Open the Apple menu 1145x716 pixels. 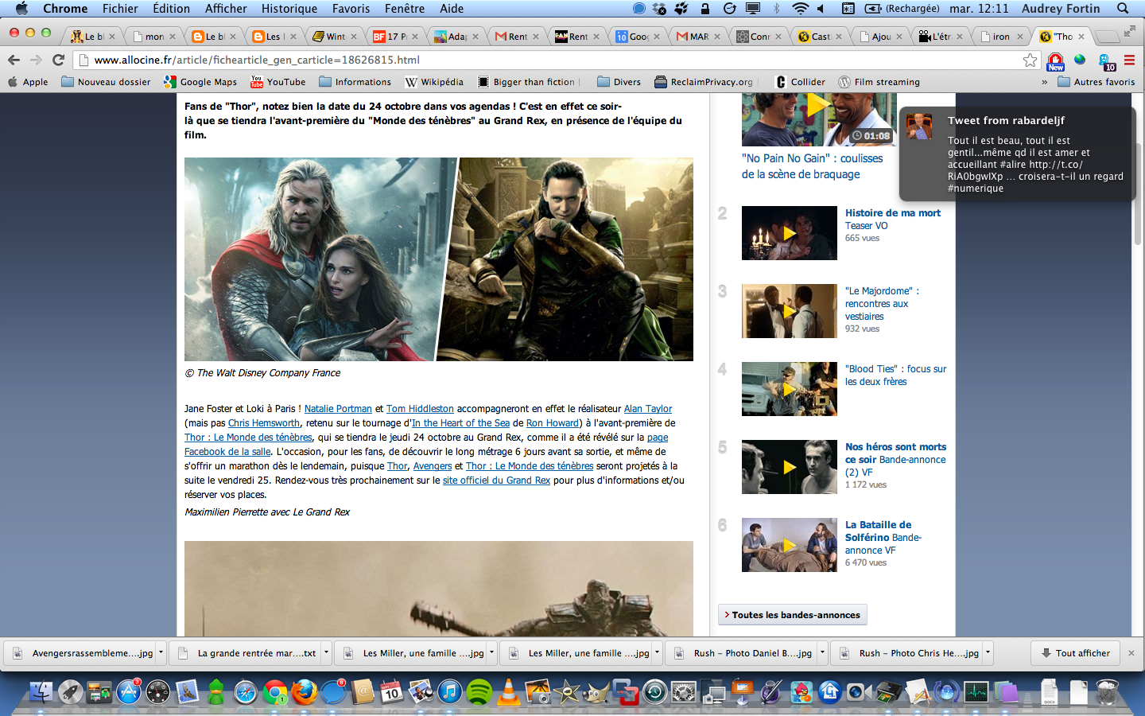[x=21, y=9]
